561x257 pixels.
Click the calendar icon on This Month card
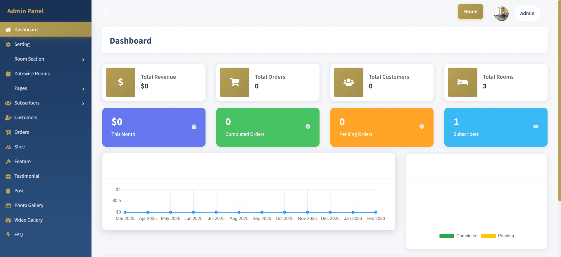click(194, 126)
